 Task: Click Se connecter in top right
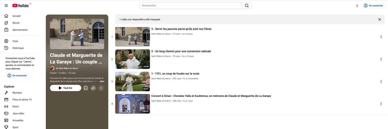(x=374, y=5)
